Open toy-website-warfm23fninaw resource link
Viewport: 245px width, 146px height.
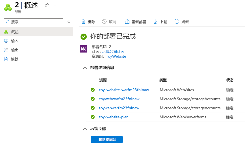[124, 90]
